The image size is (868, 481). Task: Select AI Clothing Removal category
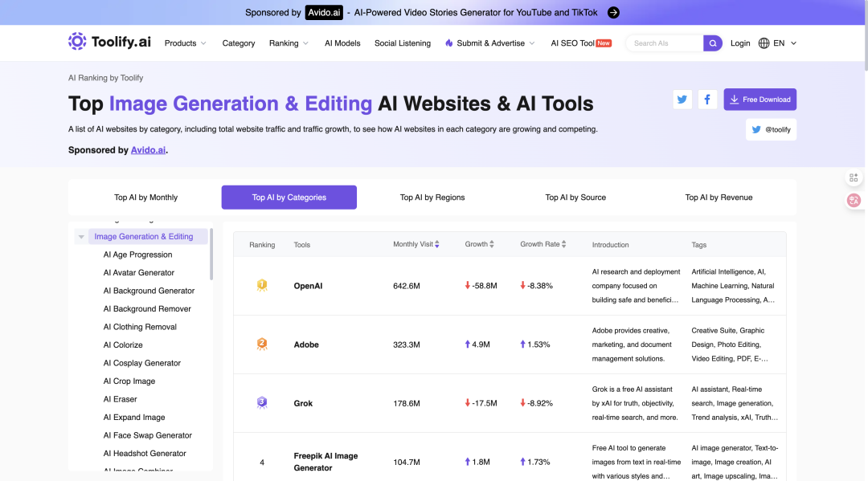pos(140,327)
